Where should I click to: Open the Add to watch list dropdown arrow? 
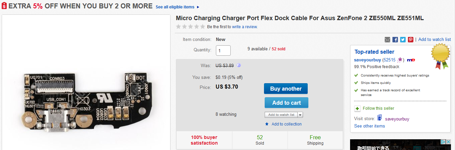click(300, 115)
